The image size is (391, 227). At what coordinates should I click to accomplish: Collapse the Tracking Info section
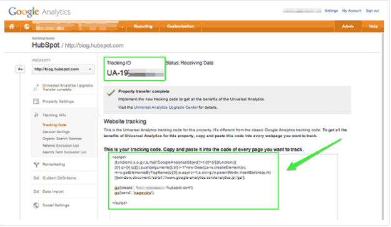tap(54, 115)
